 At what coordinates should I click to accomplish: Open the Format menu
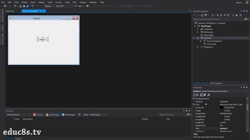[59, 2]
